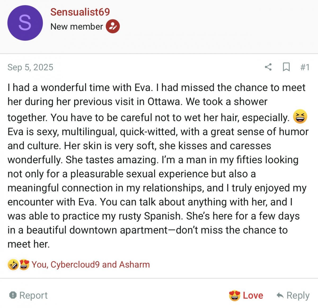Click the Asharm name in reactions
Image resolution: width=318 pixels, height=308 pixels.
tap(134, 265)
